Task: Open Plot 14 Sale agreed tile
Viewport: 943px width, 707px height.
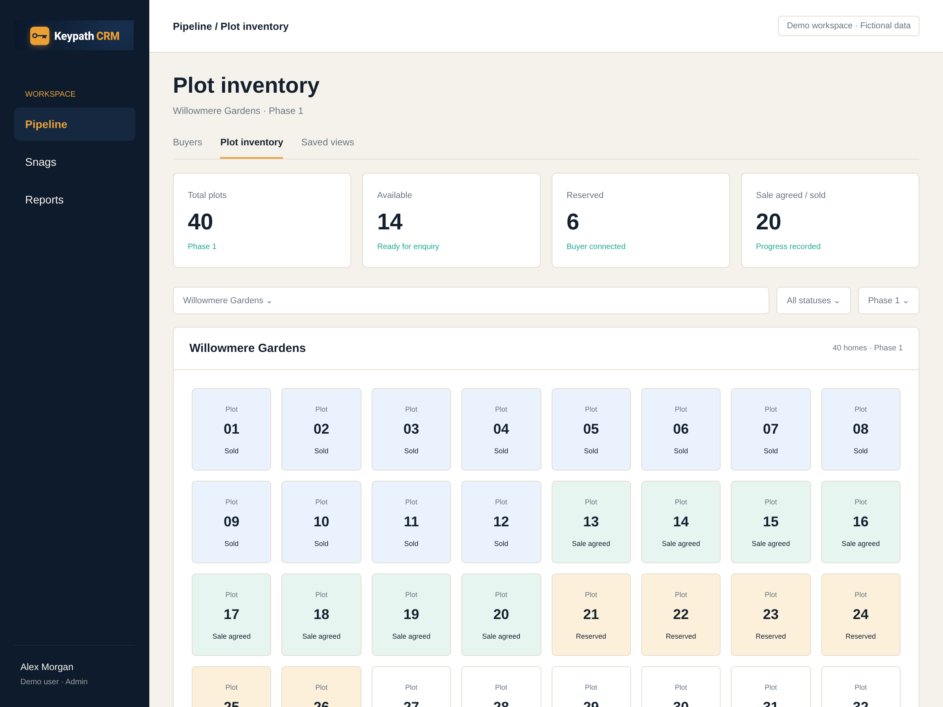Action: tap(681, 522)
